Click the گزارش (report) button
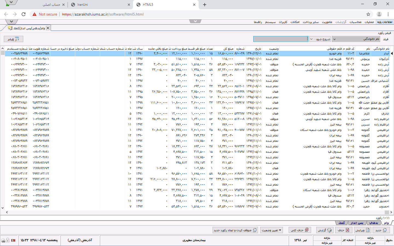The image size is (394, 246). point(325,230)
